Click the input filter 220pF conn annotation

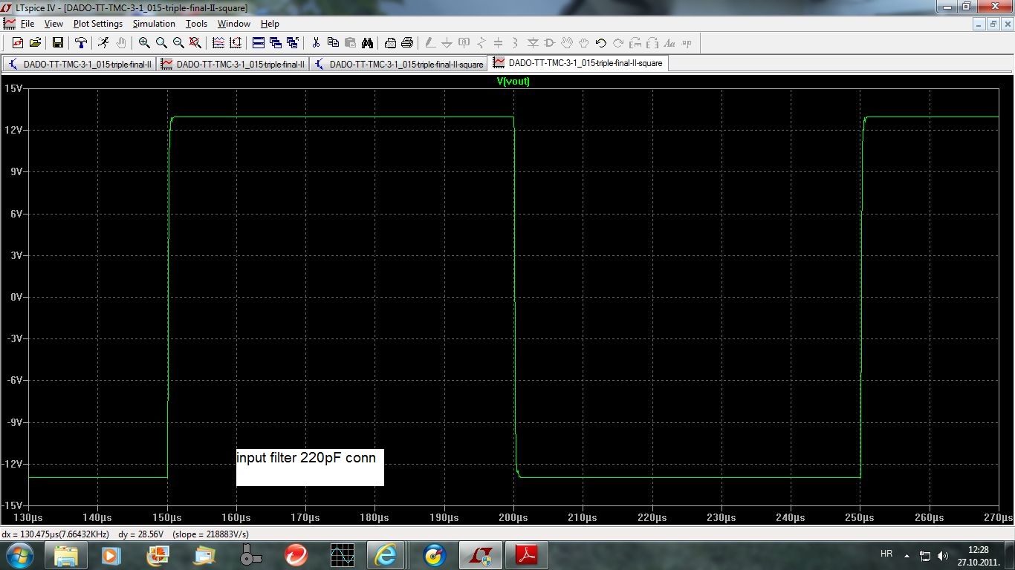[x=310, y=467]
